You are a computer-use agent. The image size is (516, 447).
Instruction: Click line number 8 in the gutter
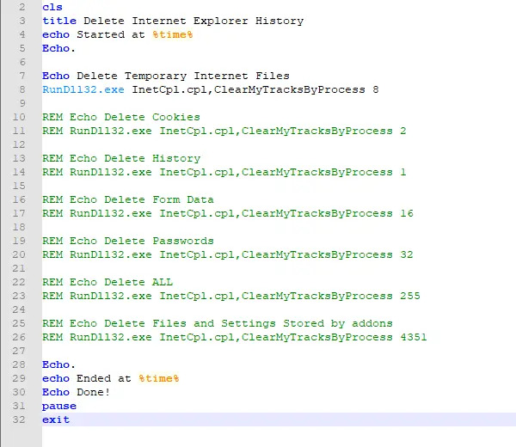click(x=22, y=89)
